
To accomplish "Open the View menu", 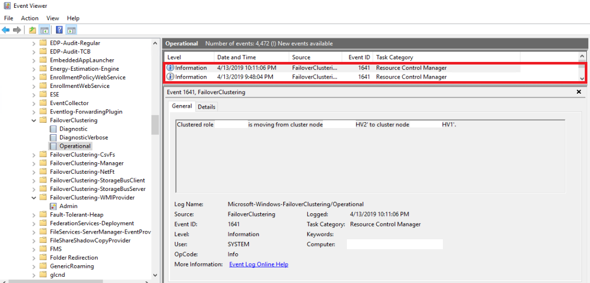I will (x=53, y=18).
